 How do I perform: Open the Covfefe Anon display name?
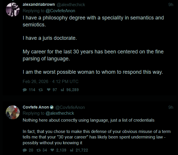coord(36,107)
